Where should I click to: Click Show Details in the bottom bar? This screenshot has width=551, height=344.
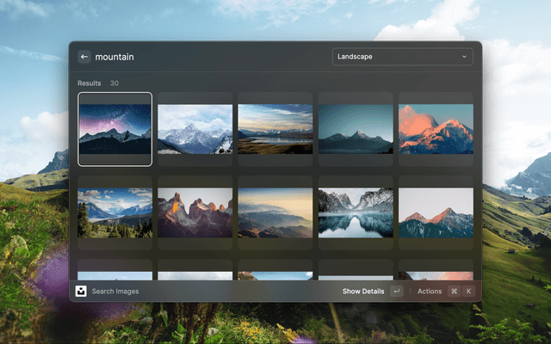pyautogui.click(x=362, y=292)
